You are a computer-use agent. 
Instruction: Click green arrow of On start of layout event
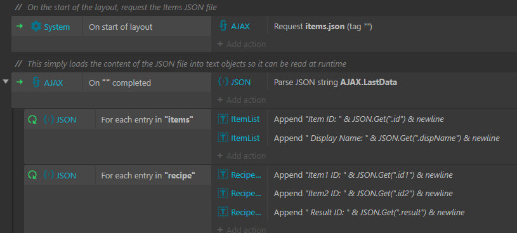(20, 27)
